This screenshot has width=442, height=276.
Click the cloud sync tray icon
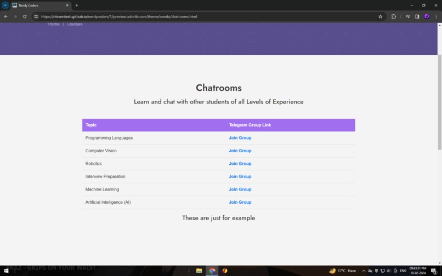370,271
